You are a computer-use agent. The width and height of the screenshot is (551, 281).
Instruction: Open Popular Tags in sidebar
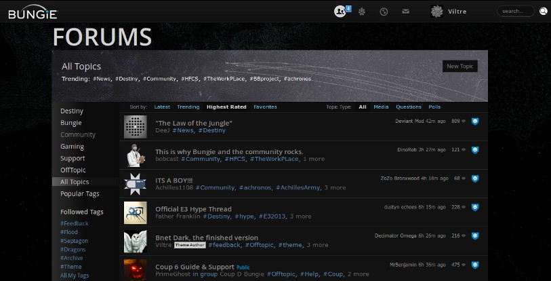pyautogui.click(x=80, y=194)
